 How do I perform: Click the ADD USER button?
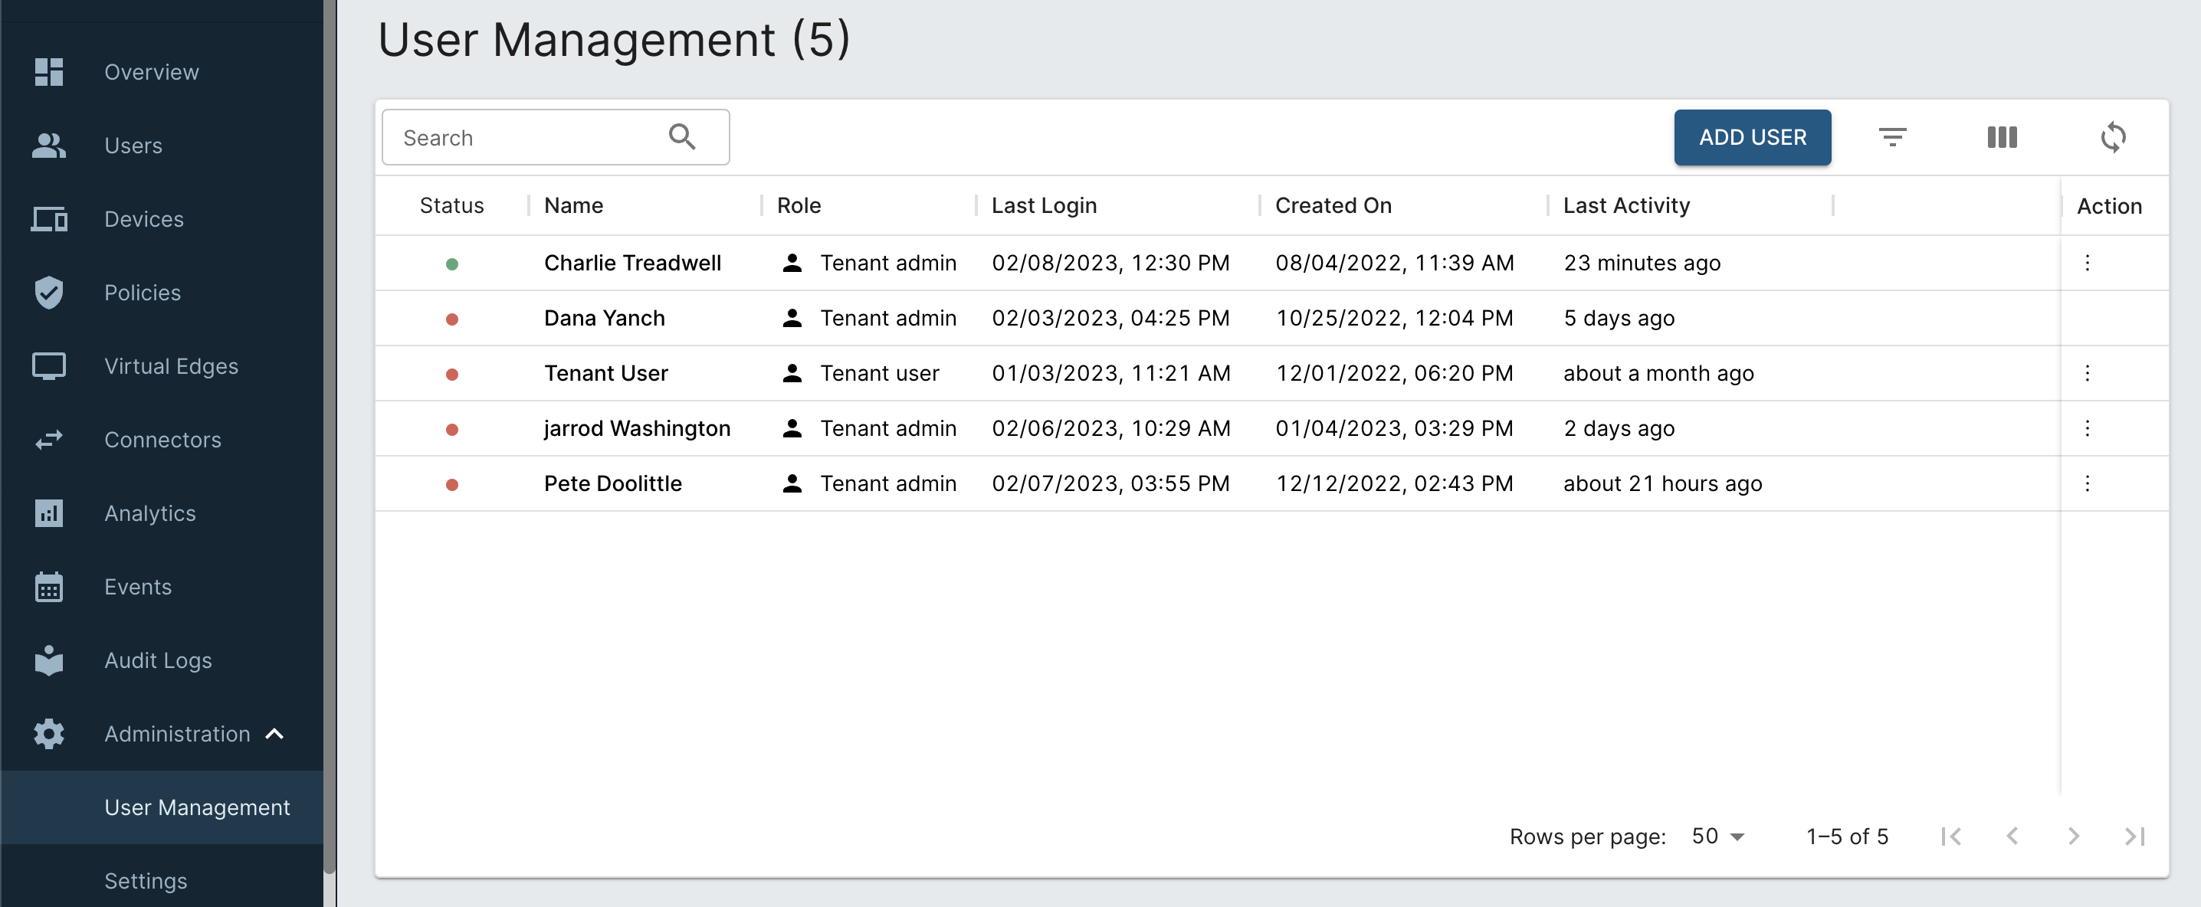pyautogui.click(x=1752, y=137)
